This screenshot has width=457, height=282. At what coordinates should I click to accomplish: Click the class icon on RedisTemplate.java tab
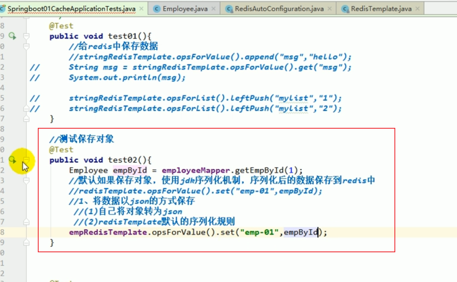(x=345, y=8)
